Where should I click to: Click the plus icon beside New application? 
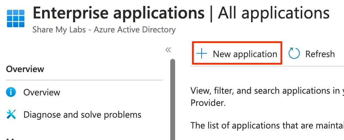[201, 54]
